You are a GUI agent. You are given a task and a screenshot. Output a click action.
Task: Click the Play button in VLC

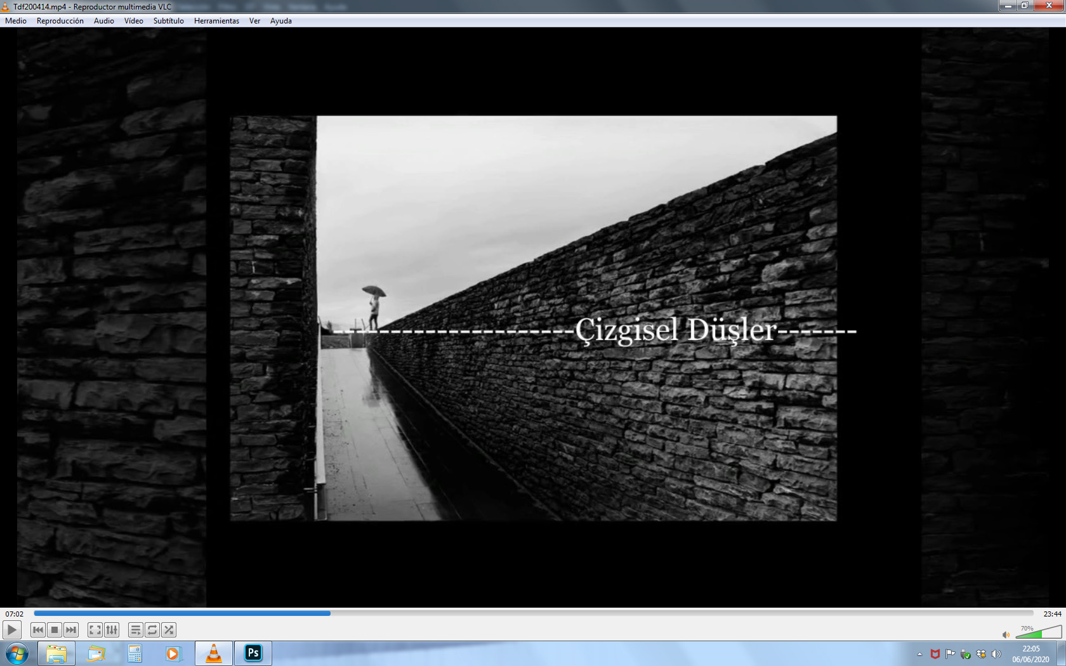coord(12,630)
